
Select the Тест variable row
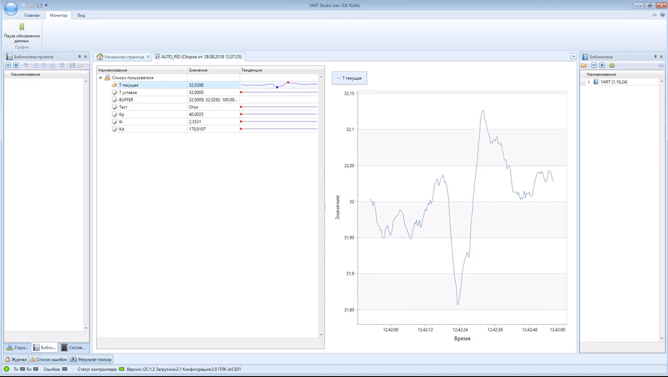(207, 107)
